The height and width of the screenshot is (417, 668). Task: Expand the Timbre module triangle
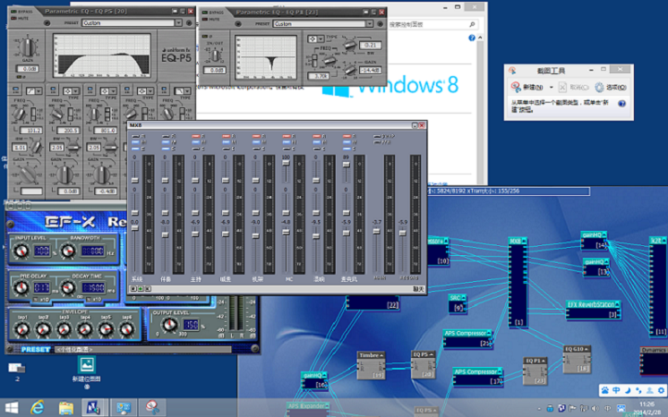click(x=381, y=355)
